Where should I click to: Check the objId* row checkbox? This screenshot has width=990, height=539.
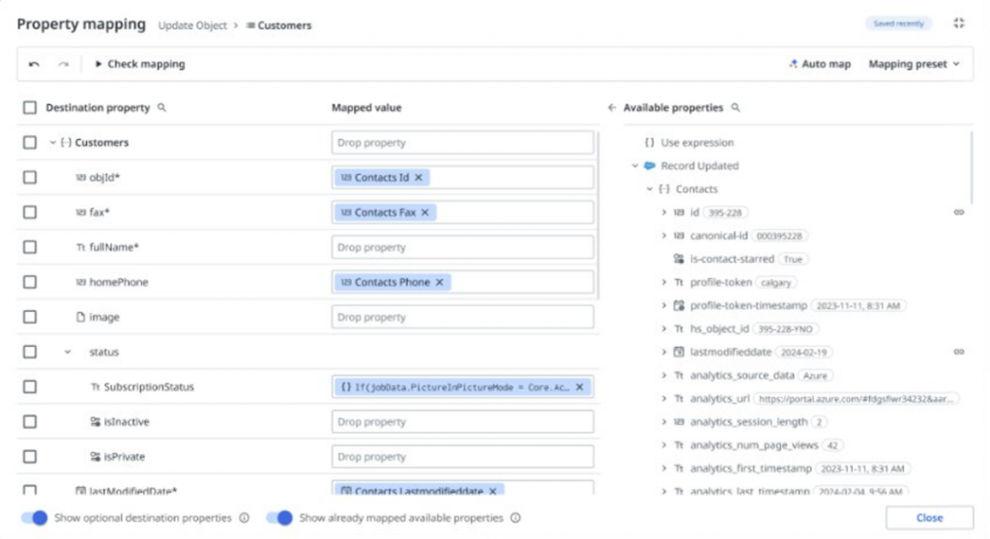[30, 178]
